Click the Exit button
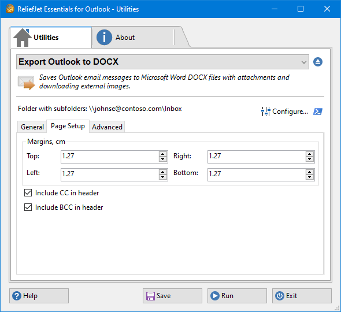 (x=302, y=296)
